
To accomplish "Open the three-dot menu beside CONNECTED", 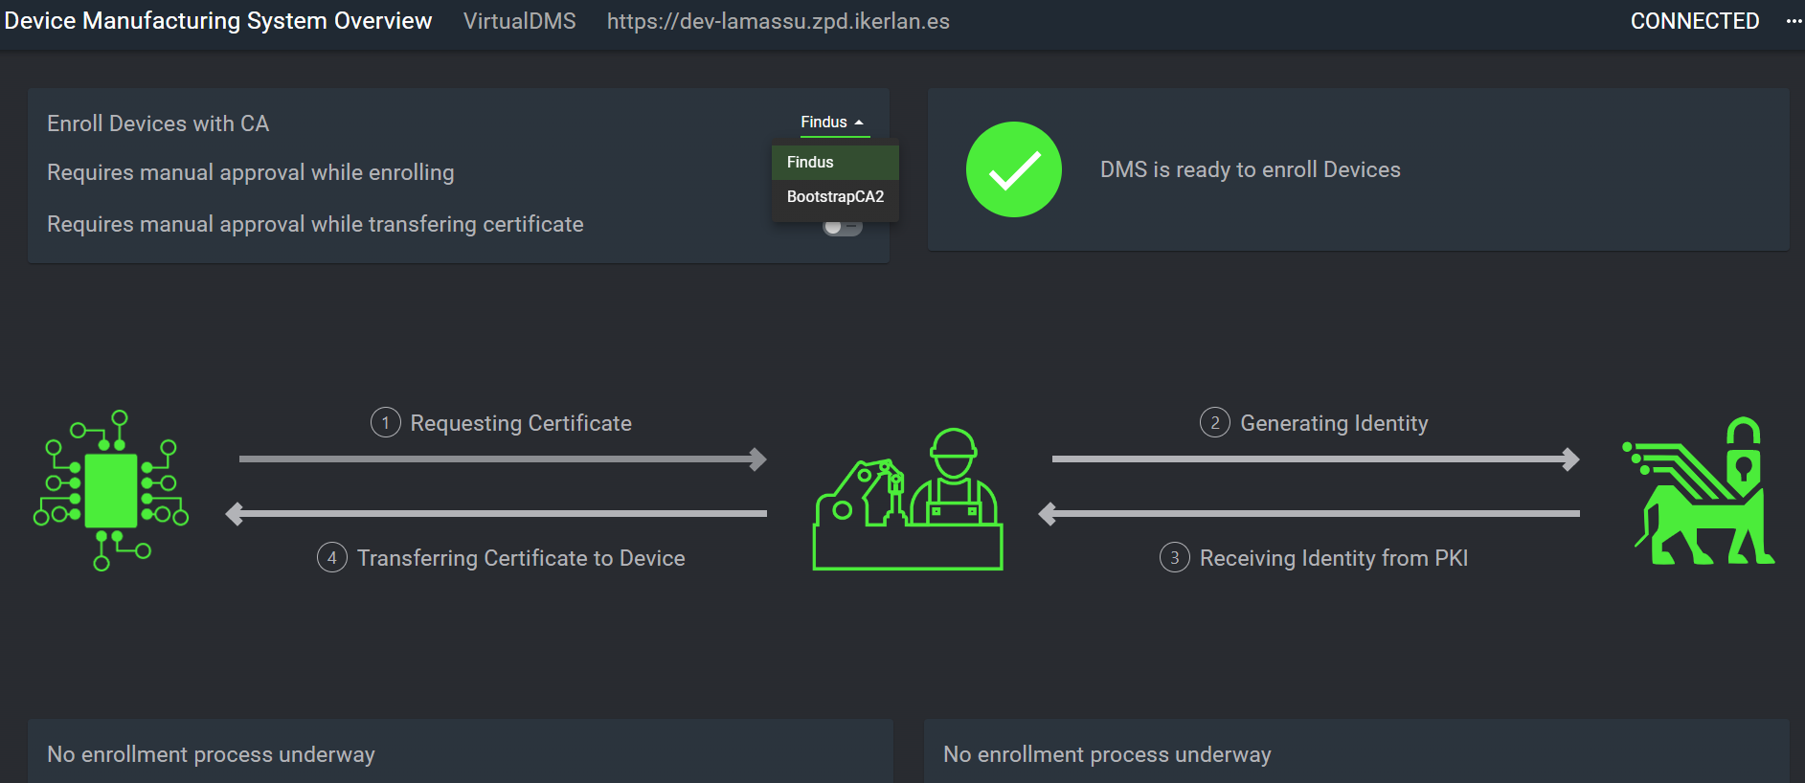I will pos(1794,21).
